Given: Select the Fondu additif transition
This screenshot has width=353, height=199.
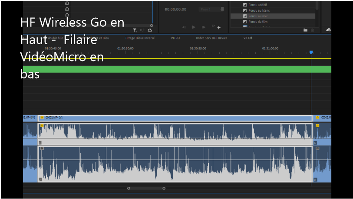Looking at the screenshot, I should pyautogui.click(x=258, y=5).
